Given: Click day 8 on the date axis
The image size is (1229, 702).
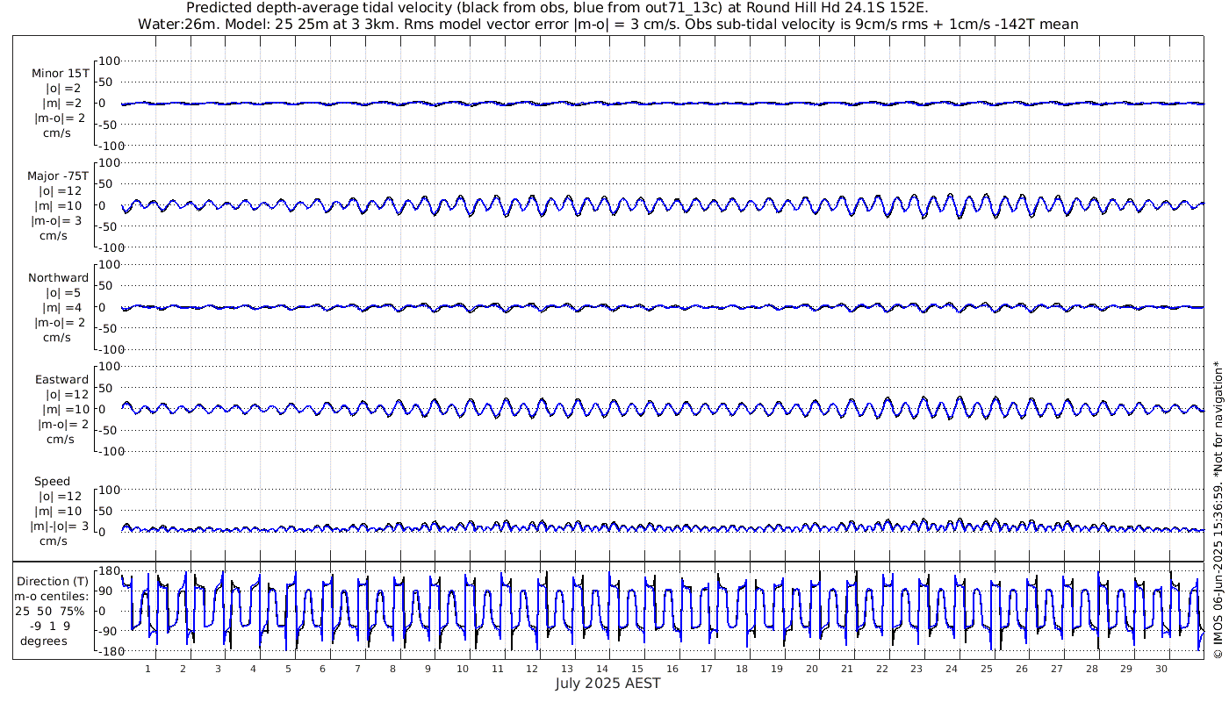Looking at the screenshot, I should coord(392,669).
